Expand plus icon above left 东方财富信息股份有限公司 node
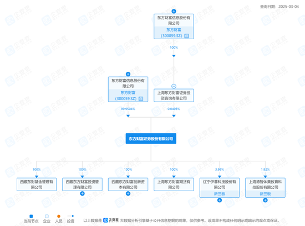Viewport: 305px width, 226px height. pos(128,74)
